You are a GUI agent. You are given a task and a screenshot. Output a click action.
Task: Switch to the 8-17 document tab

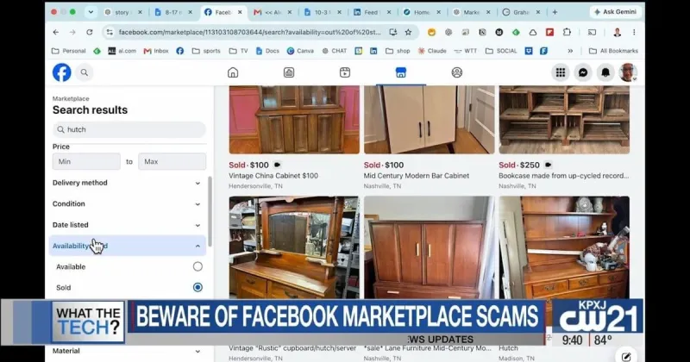[x=174, y=12]
